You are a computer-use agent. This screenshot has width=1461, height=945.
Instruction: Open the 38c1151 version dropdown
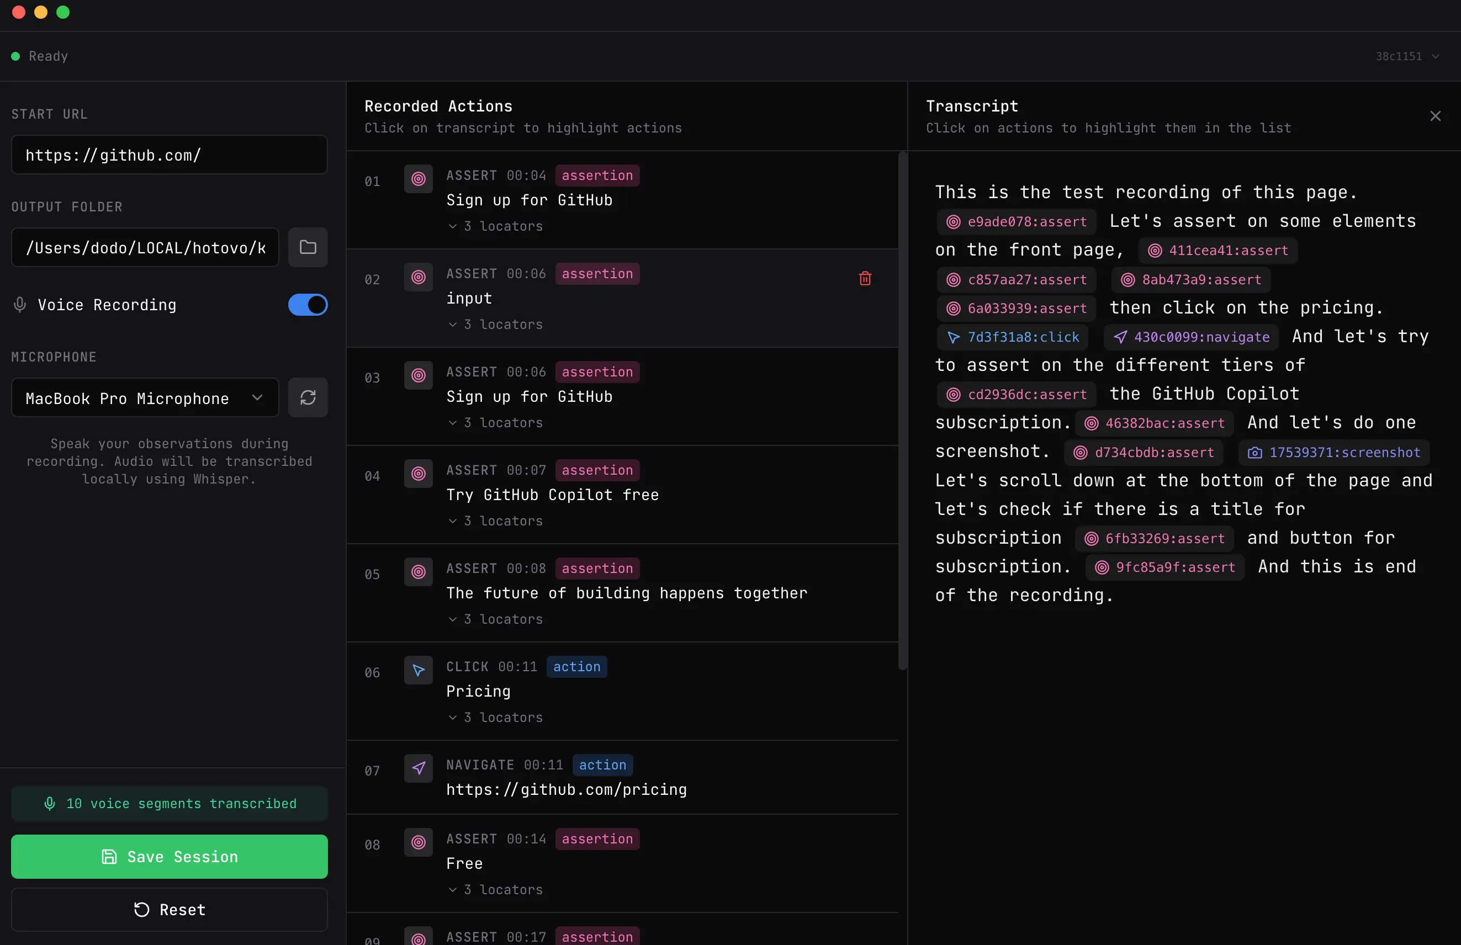pos(1406,56)
